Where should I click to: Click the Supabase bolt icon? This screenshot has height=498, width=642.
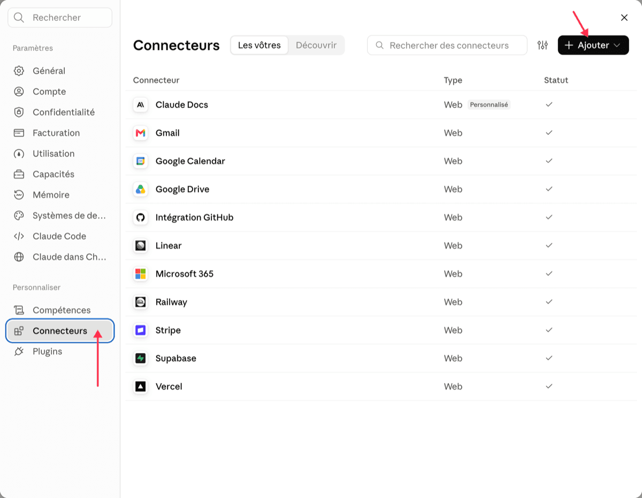click(x=141, y=358)
